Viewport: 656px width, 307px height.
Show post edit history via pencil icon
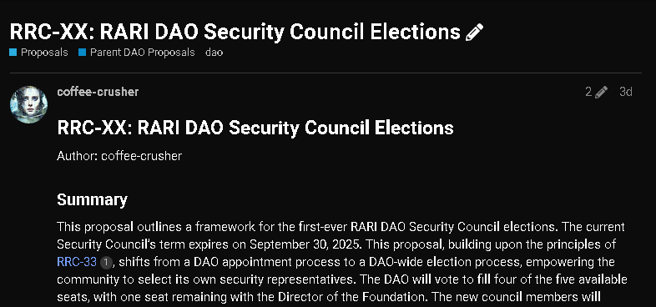601,92
